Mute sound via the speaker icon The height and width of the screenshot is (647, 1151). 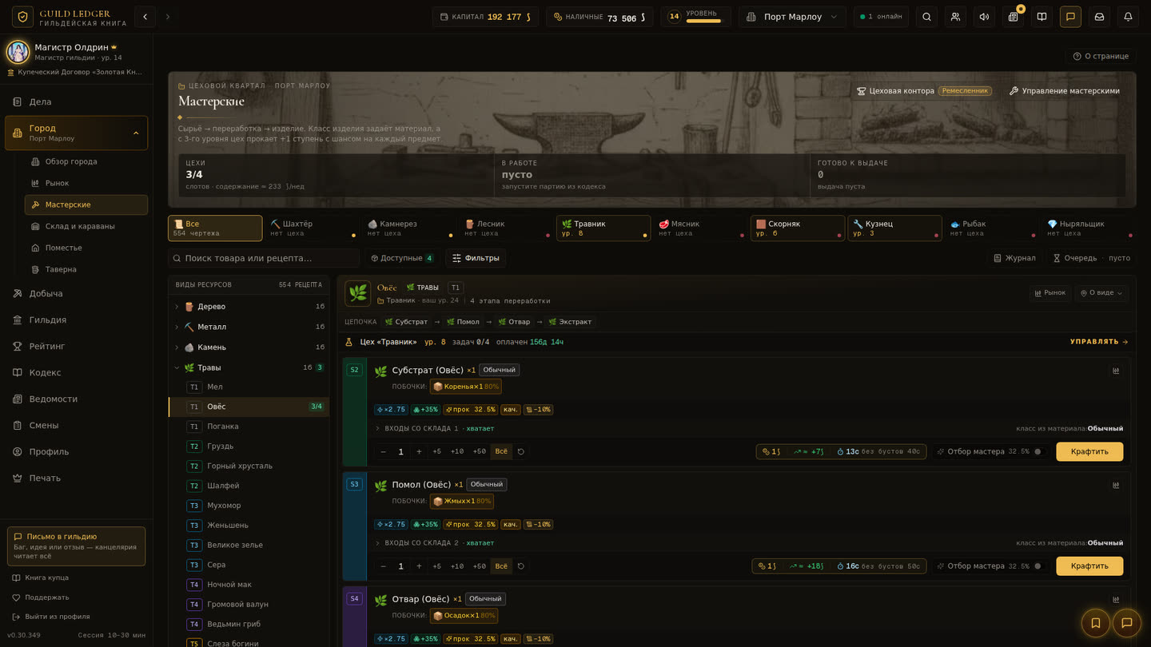tap(984, 17)
